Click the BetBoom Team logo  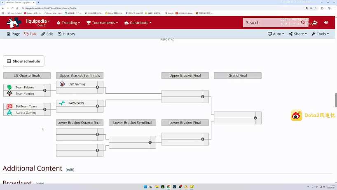[9, 106]
